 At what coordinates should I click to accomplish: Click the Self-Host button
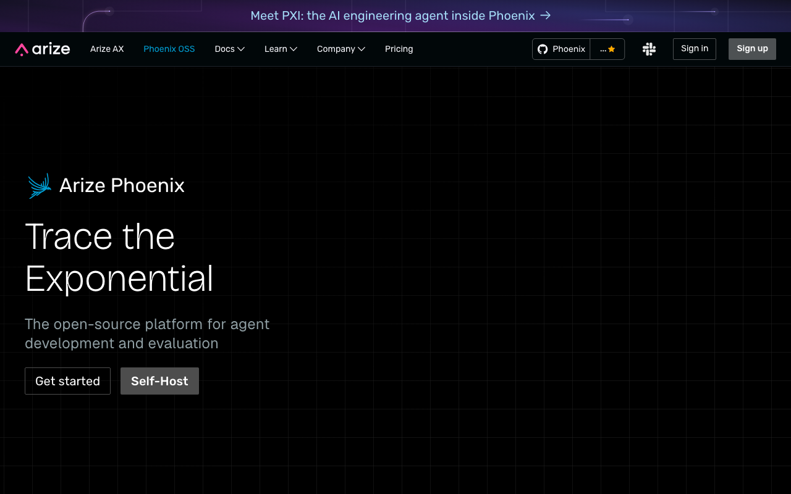[159, 381]
